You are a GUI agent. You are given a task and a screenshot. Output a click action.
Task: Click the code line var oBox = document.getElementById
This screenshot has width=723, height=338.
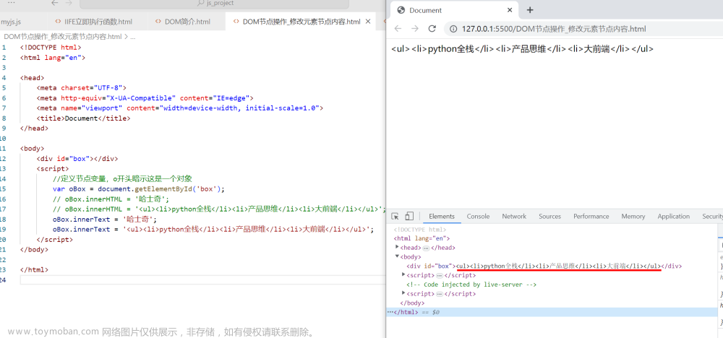pos(138,188)
